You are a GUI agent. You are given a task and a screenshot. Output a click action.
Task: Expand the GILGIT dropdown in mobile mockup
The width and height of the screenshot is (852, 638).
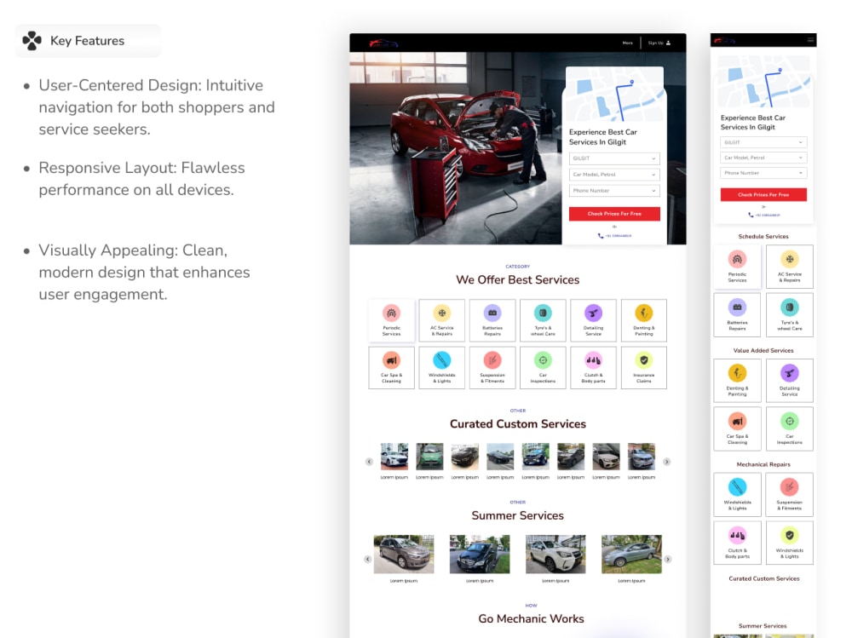[763, 142]
